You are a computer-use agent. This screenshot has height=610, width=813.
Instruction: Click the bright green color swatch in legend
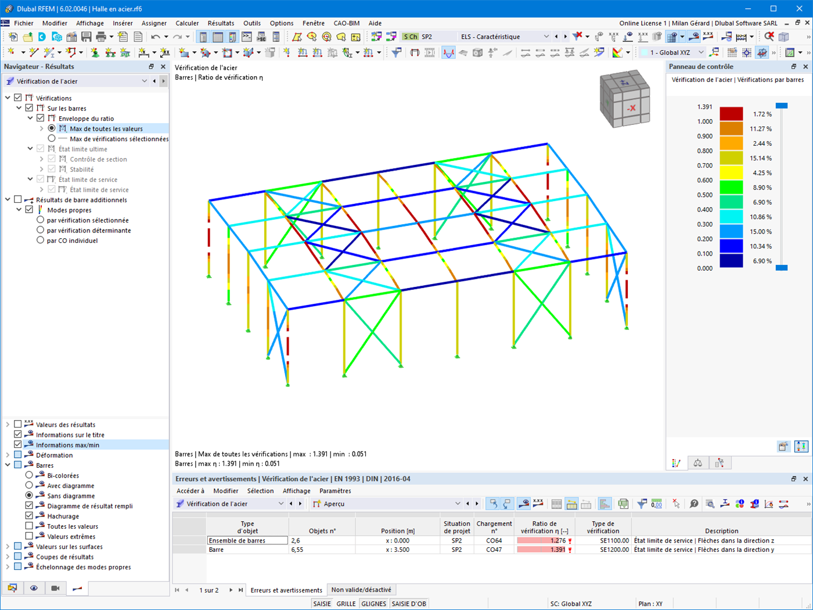pyautogui.click(x=731, y=187)
